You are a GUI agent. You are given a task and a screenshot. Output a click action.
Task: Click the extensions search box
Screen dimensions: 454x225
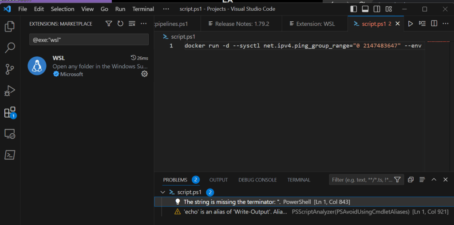click(x=89, y=39)
